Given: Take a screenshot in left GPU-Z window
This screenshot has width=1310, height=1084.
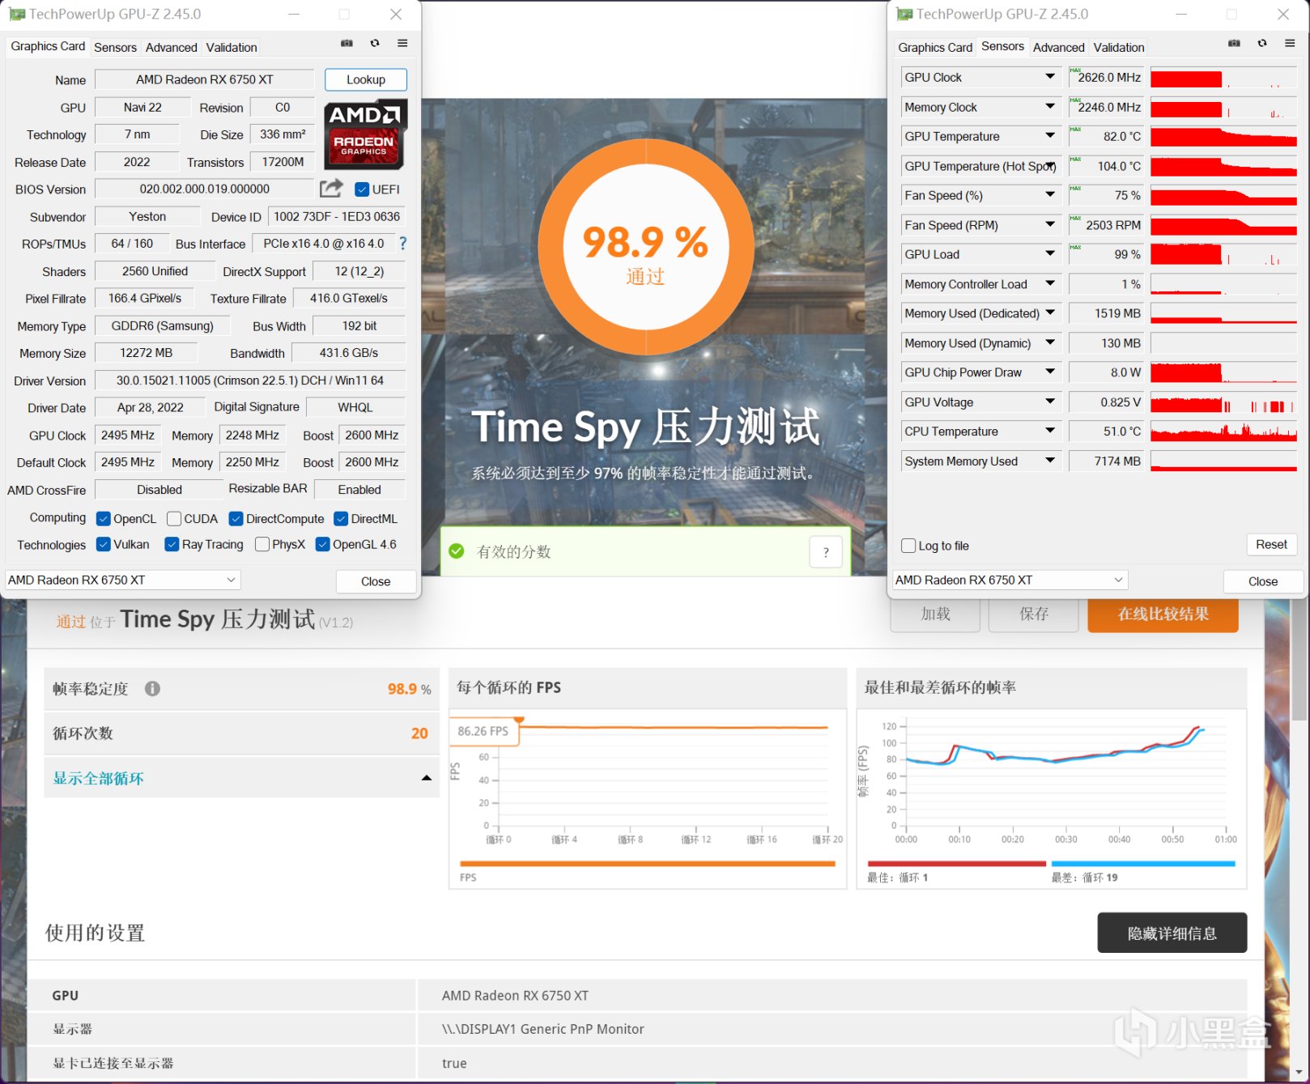Looking at the screenshot, I should [x=347, y=44].
